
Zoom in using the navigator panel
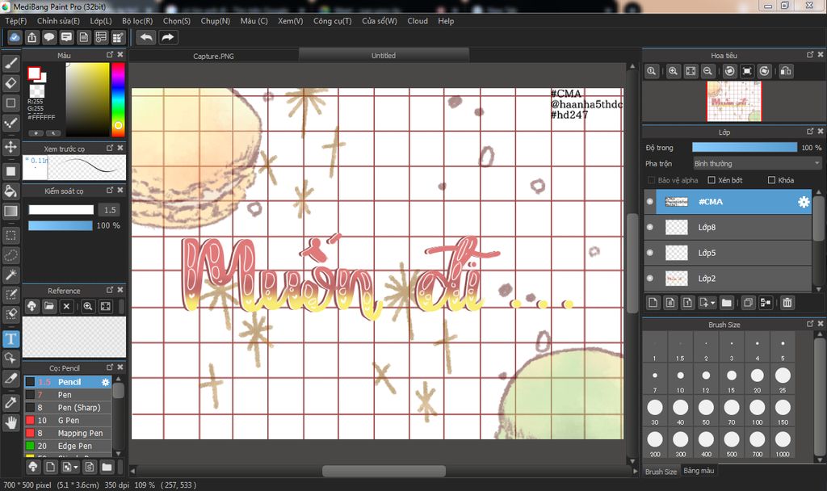673,71
